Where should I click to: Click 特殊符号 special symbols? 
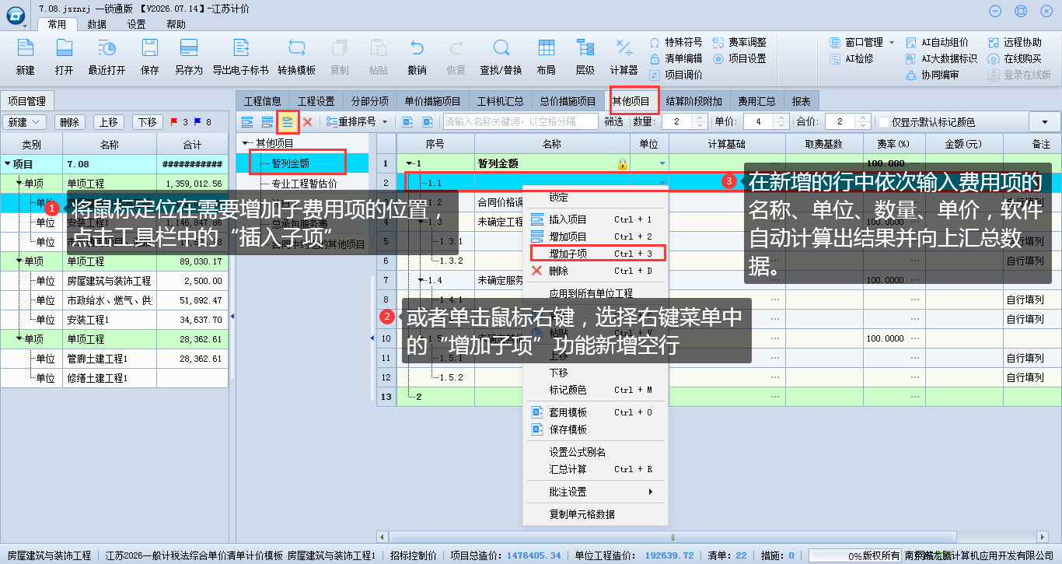point(676,42)
